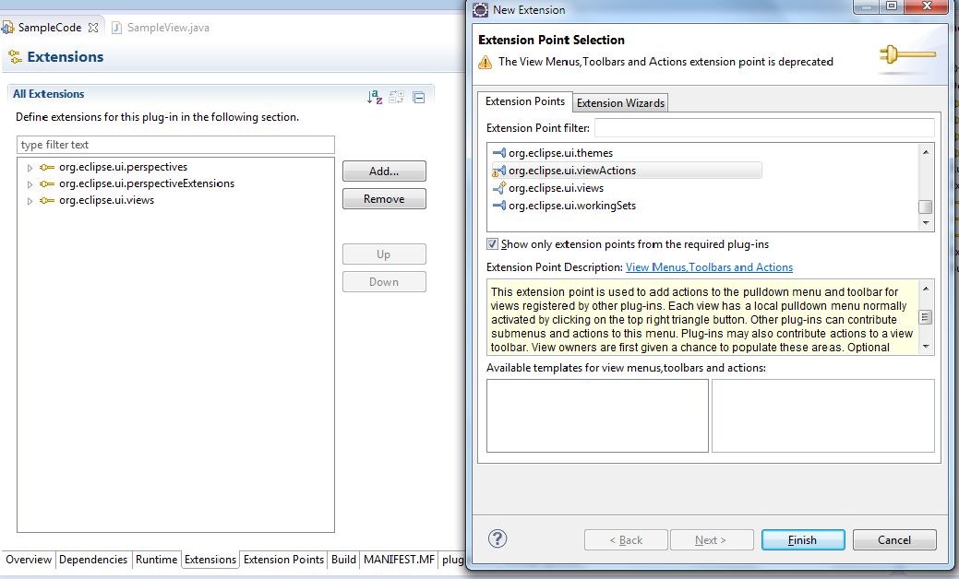959x579 pixels.
Task: Click the Extensions header icon
Action: (x=15, y=57)
